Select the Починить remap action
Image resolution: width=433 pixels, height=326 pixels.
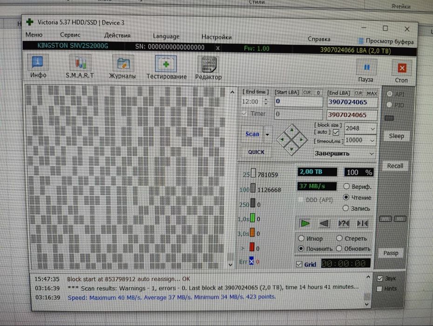(301, 248)
